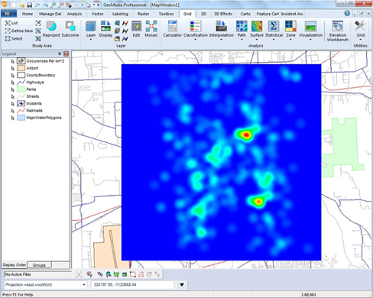Switch to the Analysis ribbon tab
Screen dimensions: 373x298
pos(74,14)
